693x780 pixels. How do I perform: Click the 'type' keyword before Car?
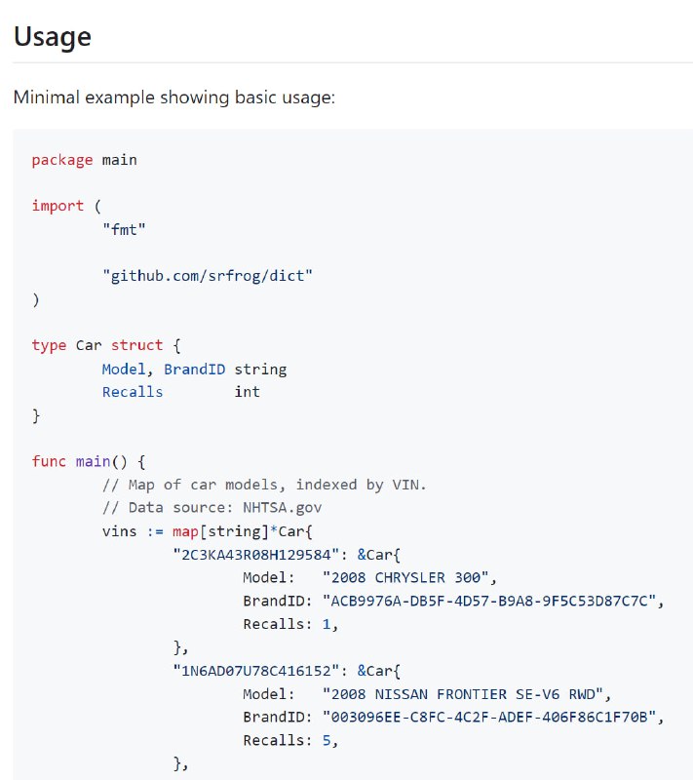(49, 345)
